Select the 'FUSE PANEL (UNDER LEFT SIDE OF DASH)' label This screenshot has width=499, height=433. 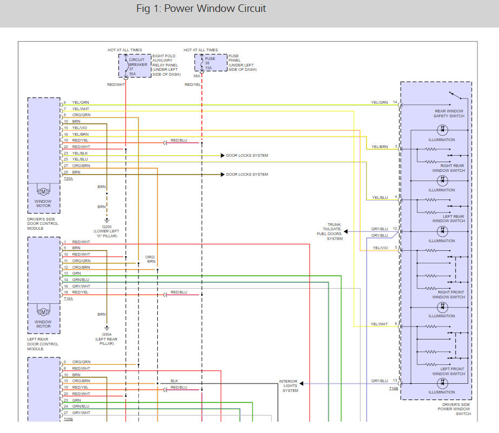click(243, 63)
